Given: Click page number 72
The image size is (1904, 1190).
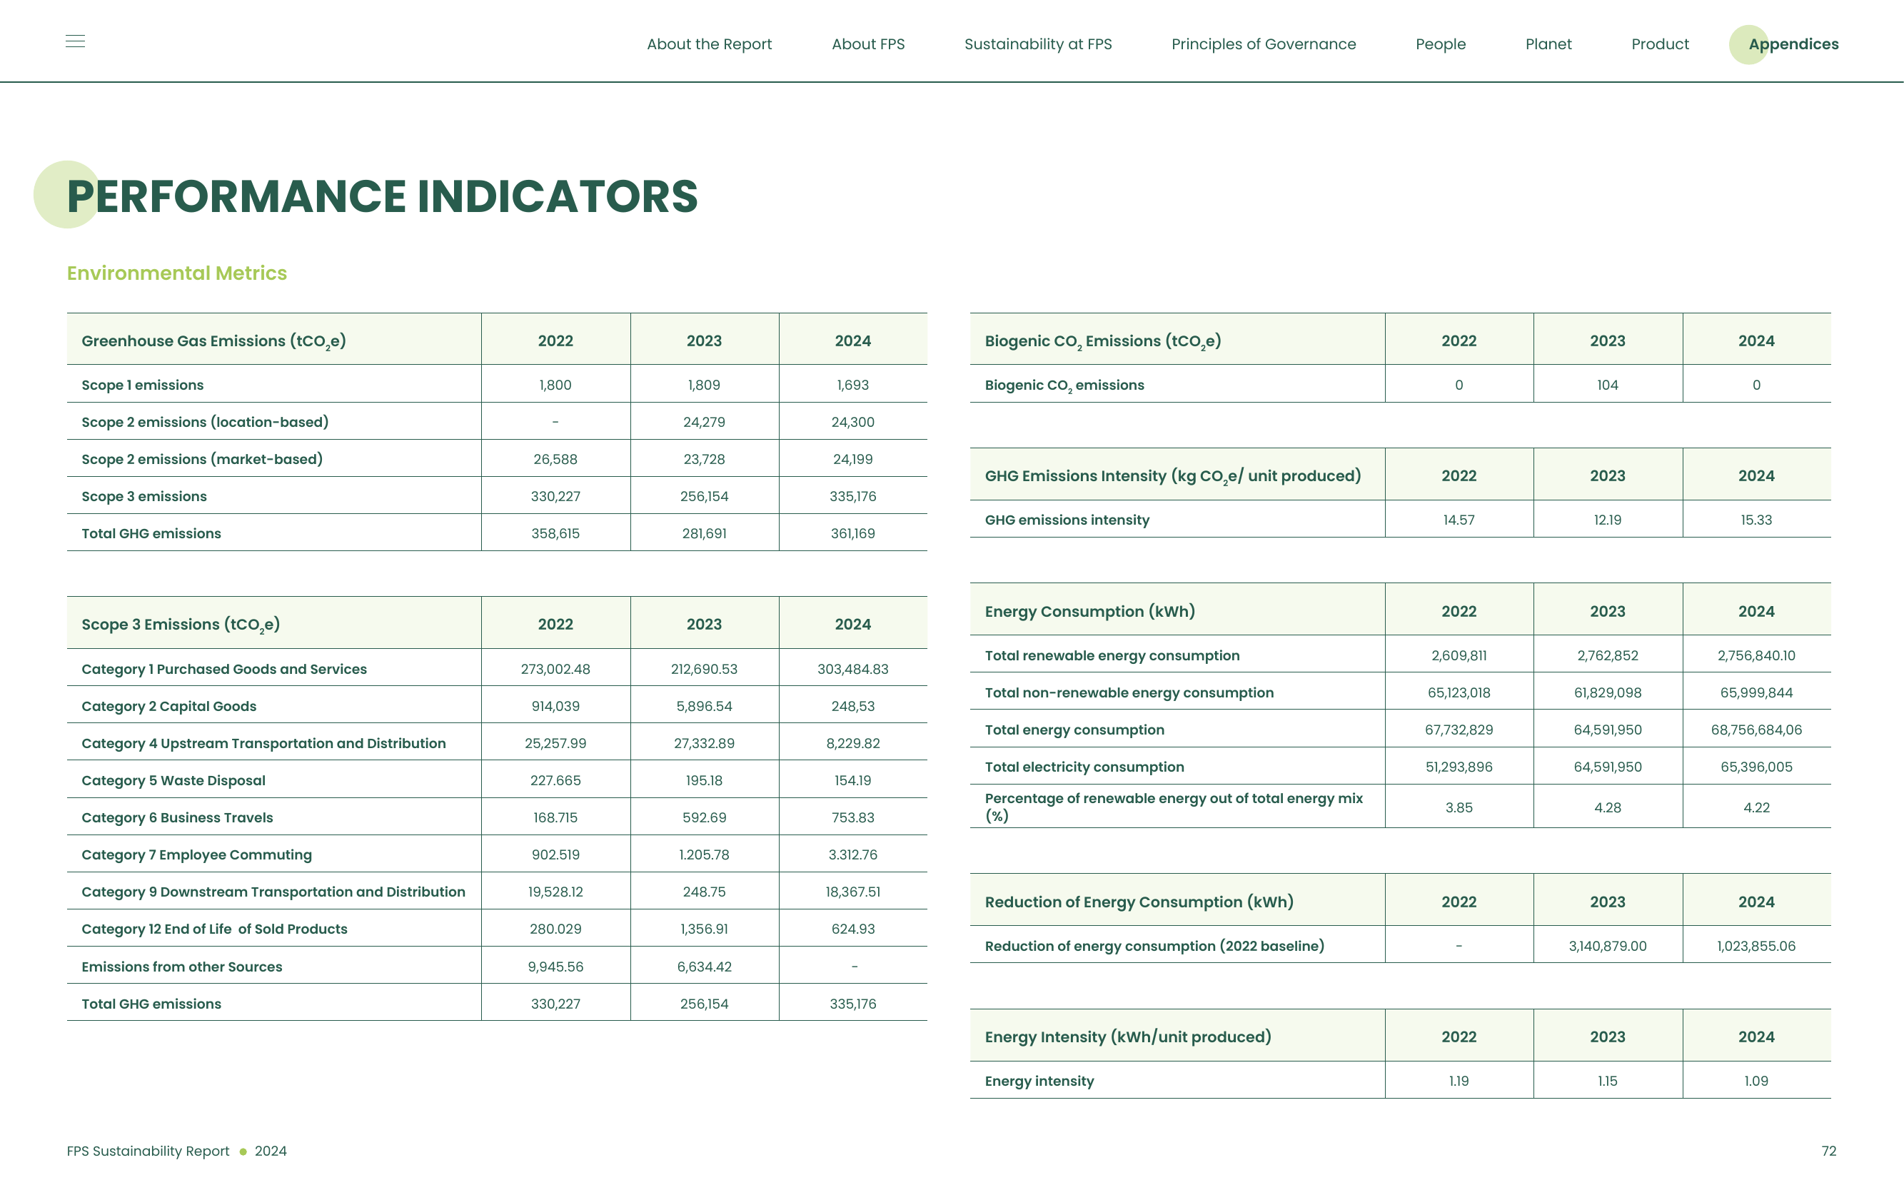Looking at the screenshot, I should pyautogui.click(x=1828, y=1151).
